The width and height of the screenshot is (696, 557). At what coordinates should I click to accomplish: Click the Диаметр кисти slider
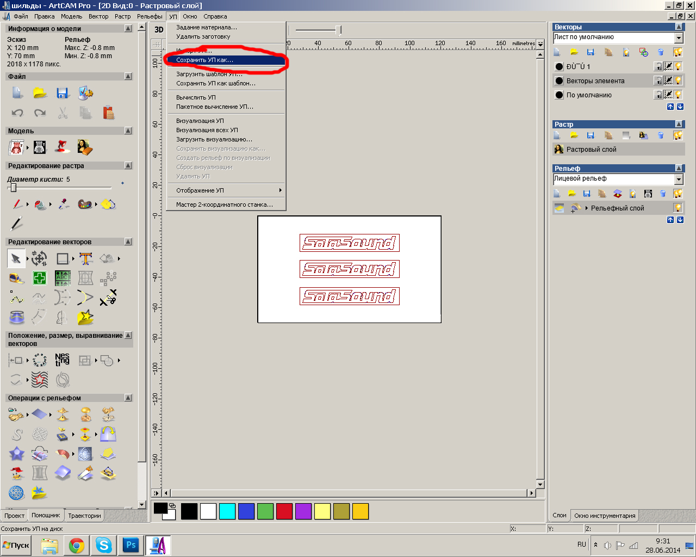coord(14,188)
